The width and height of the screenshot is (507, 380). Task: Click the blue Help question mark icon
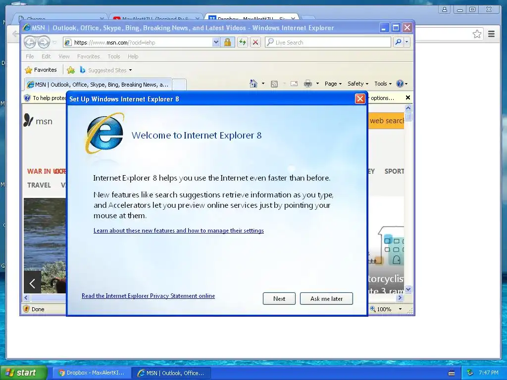400,84
